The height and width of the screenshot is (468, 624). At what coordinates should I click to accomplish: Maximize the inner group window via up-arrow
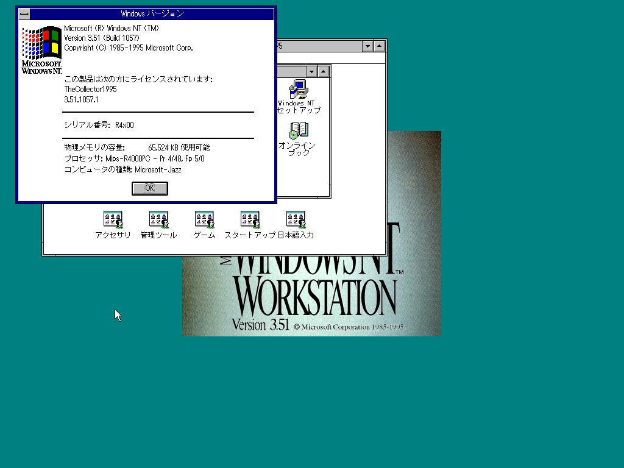pos(324,72)
